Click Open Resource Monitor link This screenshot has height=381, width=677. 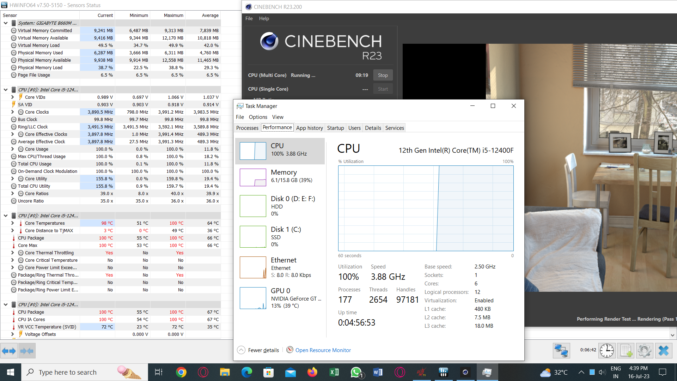click(x=323, y=350)
